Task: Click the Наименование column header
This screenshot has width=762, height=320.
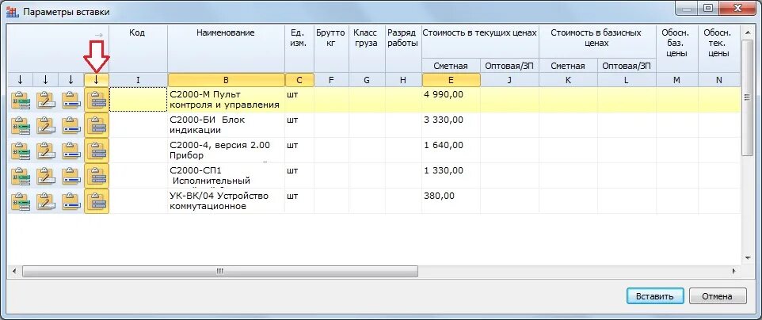Action: point(226,48)
